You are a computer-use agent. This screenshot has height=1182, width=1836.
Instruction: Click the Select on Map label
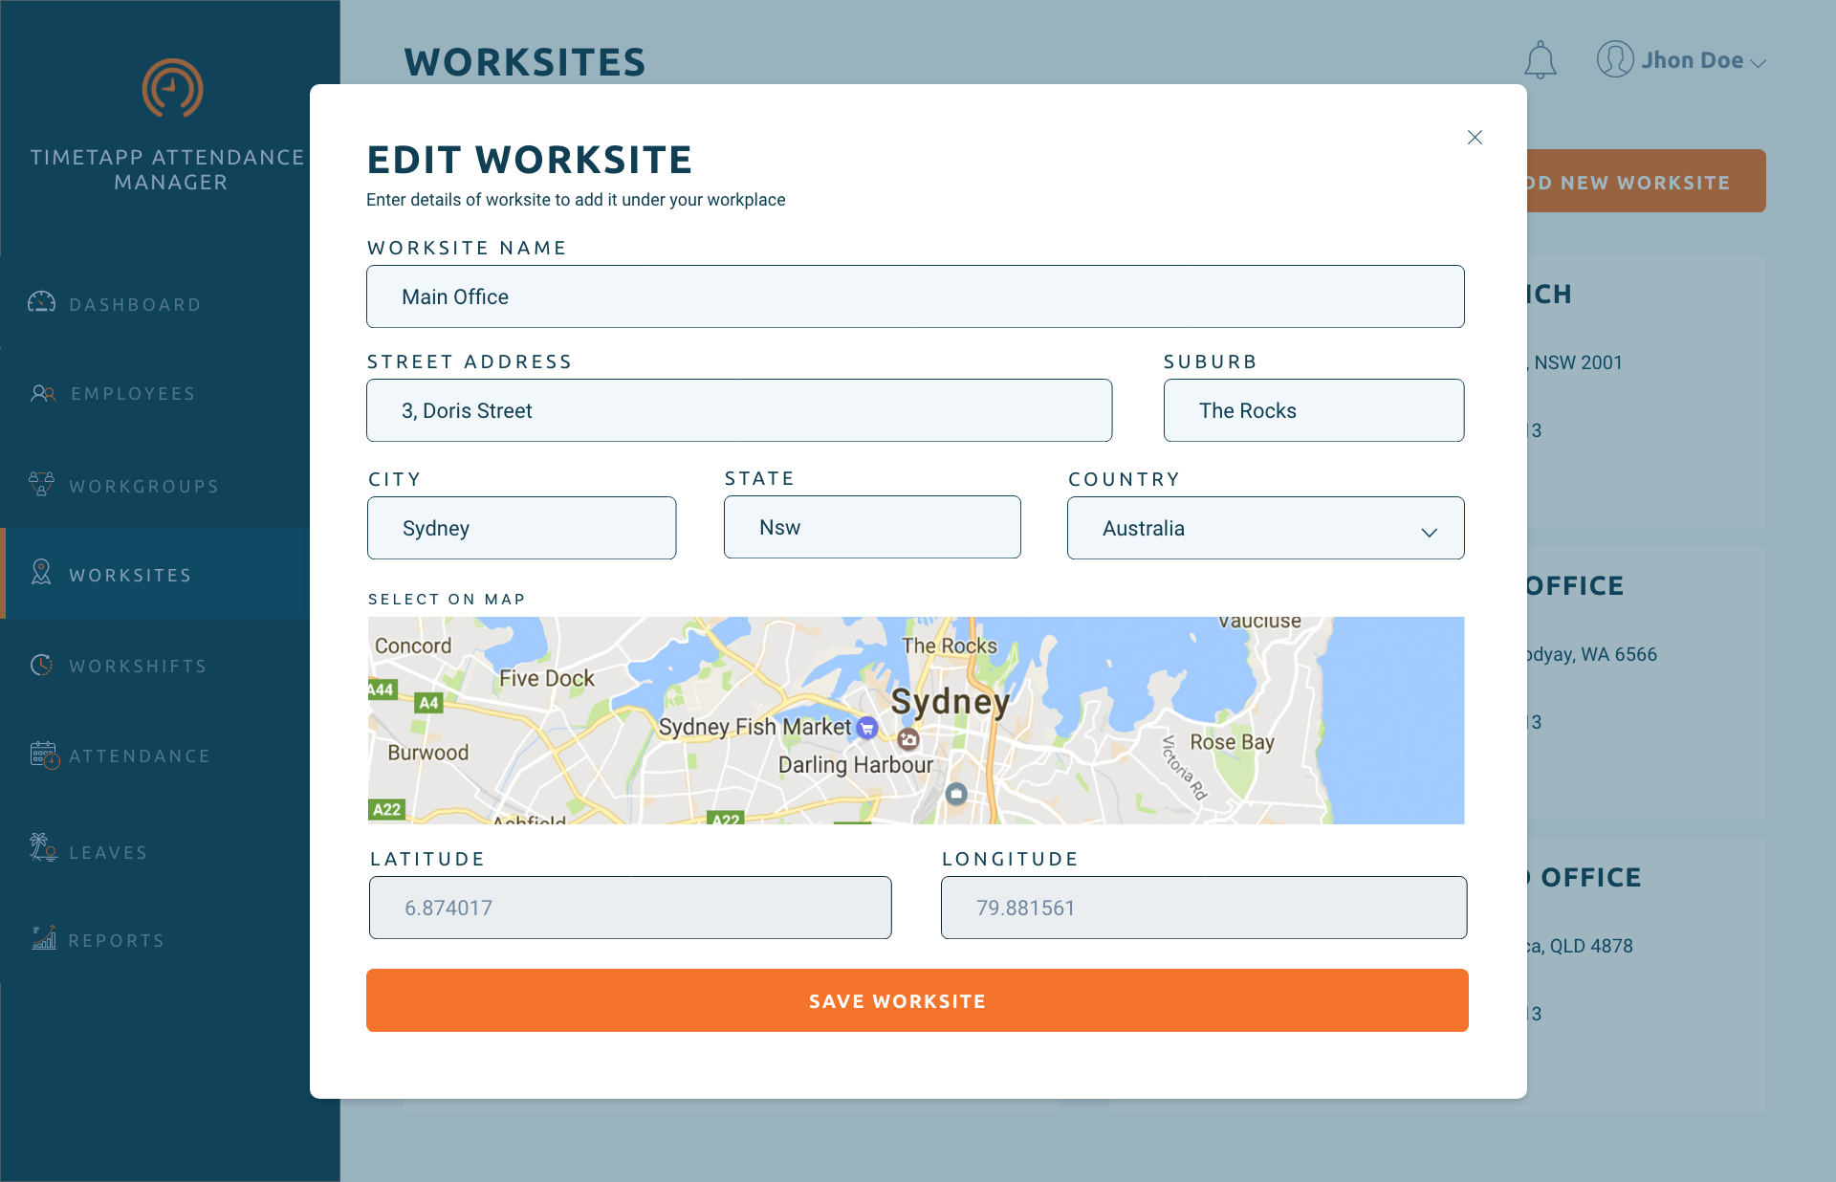click(x=447, y=599)
